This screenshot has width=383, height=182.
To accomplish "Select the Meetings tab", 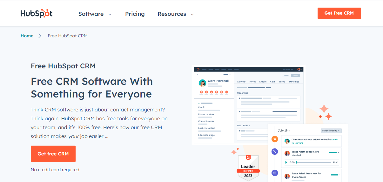I will click(294, 82).
